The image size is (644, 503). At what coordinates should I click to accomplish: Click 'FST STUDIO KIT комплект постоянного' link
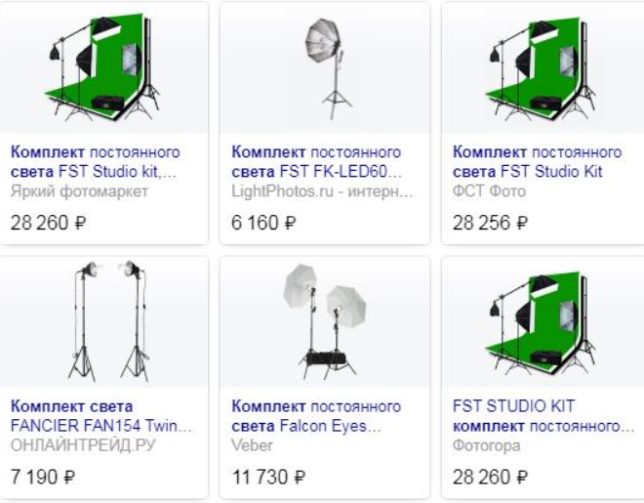point(543,416)
